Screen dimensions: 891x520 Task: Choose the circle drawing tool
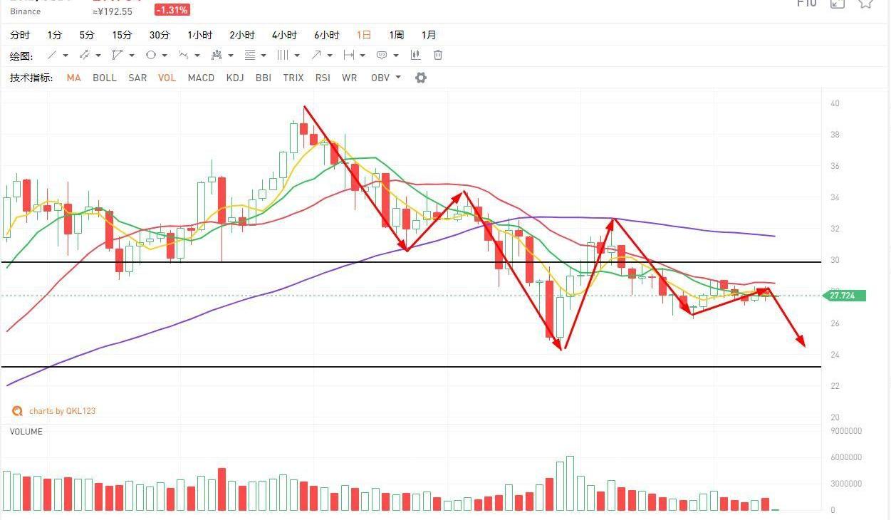[x=151, y=56]
